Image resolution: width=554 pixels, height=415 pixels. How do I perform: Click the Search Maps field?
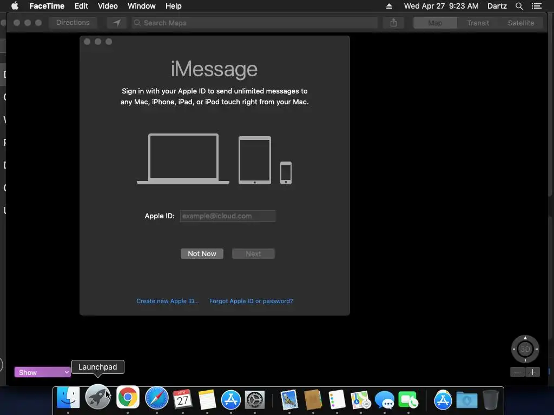(255, 23)
